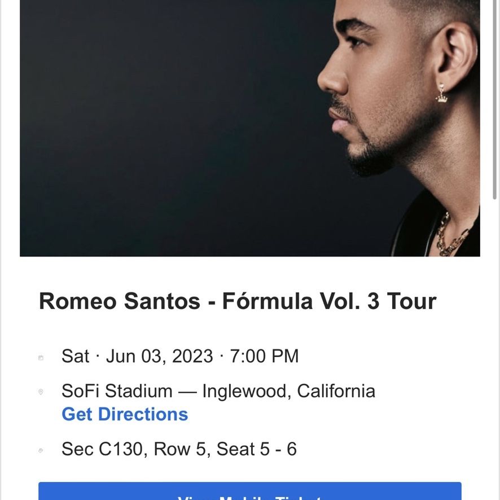This screenshot has height=500, width=500.
Task: Click the Get Directions blue text link
Action: pos(124,414)
